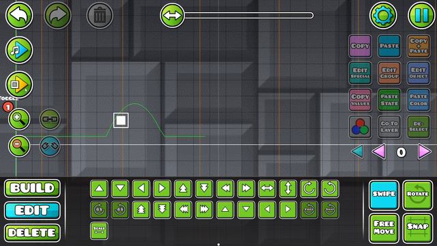Flip the object horizontally
This screenshot has height=246, width=437.
coord(267,189)
